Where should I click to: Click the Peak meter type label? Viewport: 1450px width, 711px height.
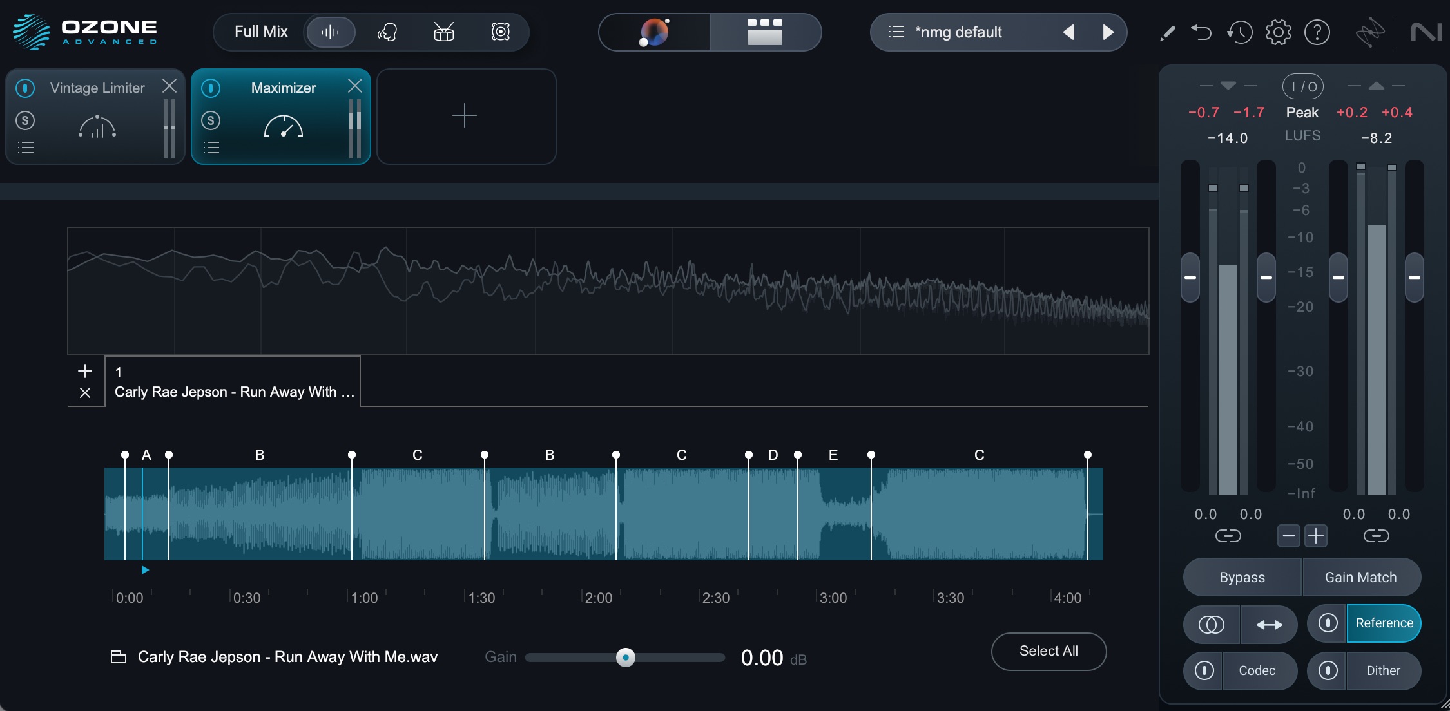pos(1302,112)
